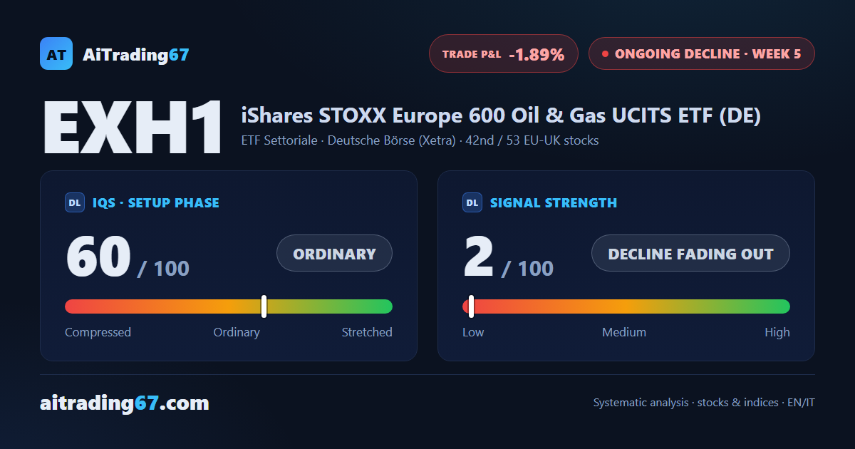Click the DL icon beside IQS Setup Phase
This screenshot has height=449, width=855.
[75, 202]
